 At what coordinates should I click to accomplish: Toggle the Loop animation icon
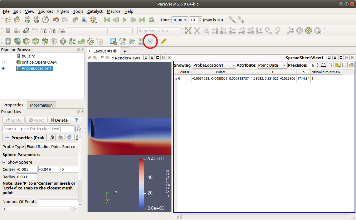(151, 20)
